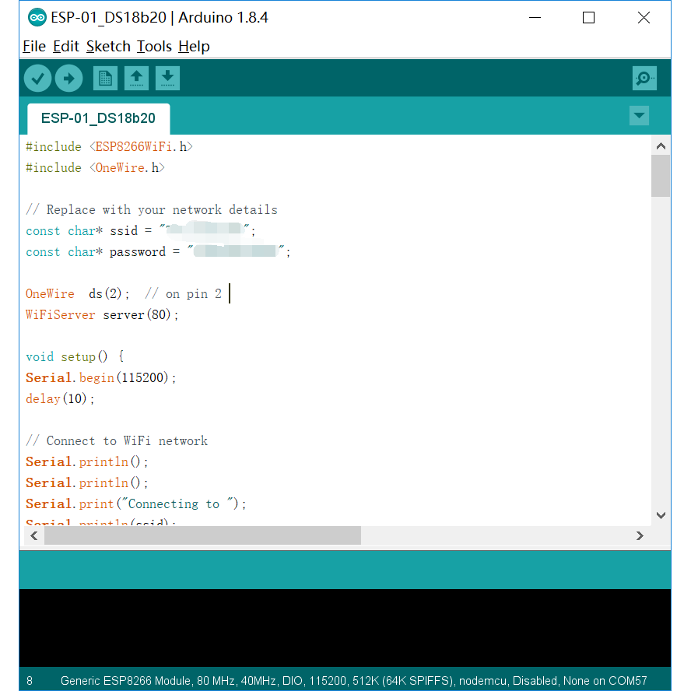691x691 pixels.
Task: Upload the sketch with the arrow icon
Action: click(68, 78)
